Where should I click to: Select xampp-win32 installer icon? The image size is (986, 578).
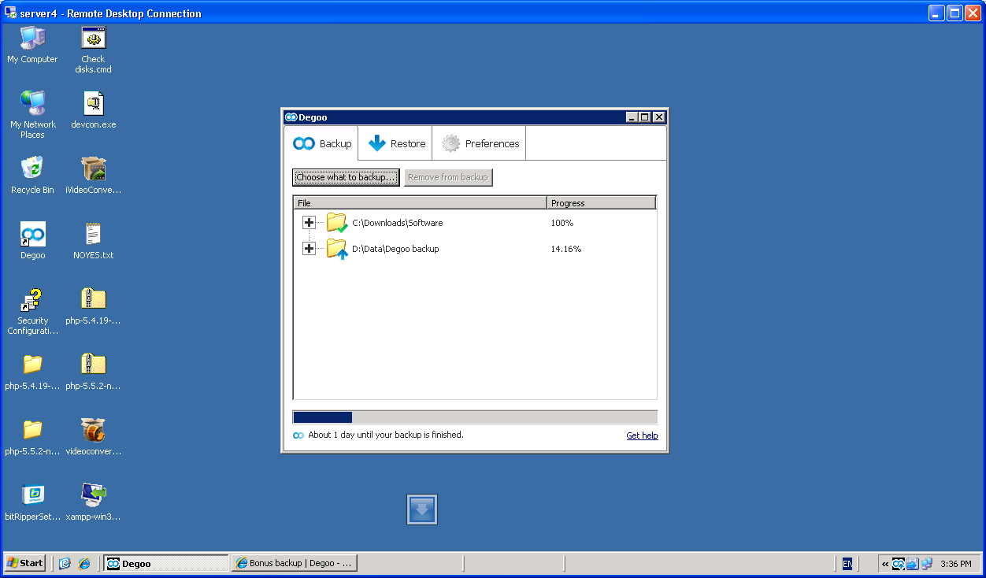(93, 495)
